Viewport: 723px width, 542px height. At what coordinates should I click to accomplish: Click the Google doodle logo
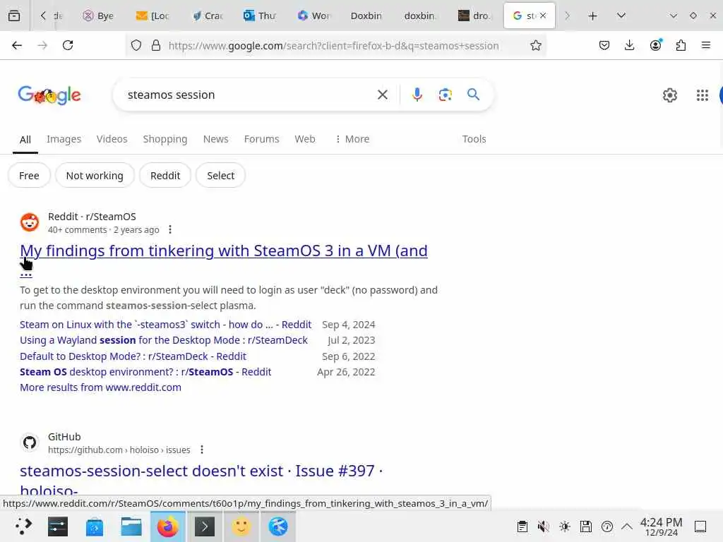tap(49, 95)
